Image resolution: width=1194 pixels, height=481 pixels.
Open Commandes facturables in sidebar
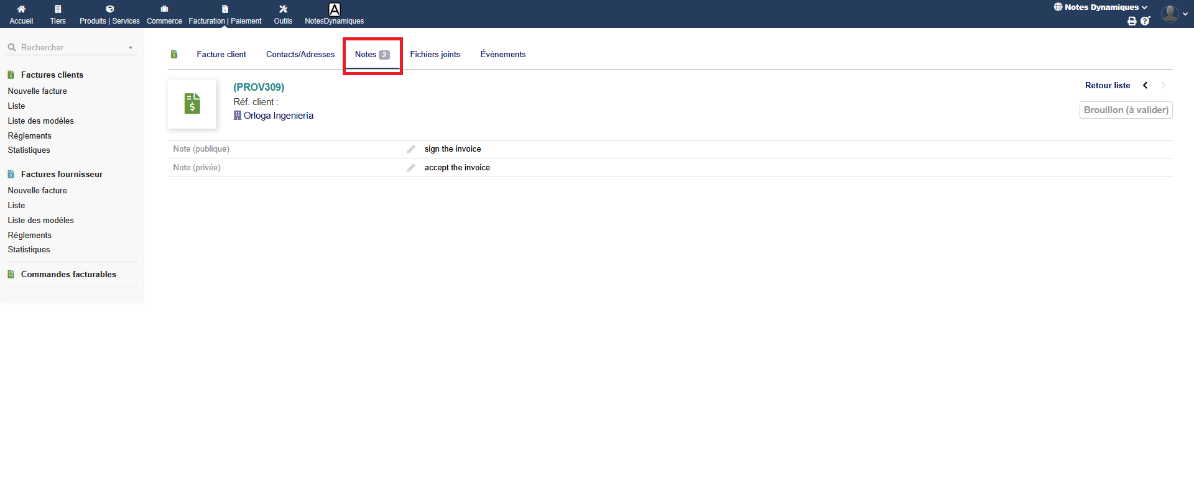[x=68, y=275]
